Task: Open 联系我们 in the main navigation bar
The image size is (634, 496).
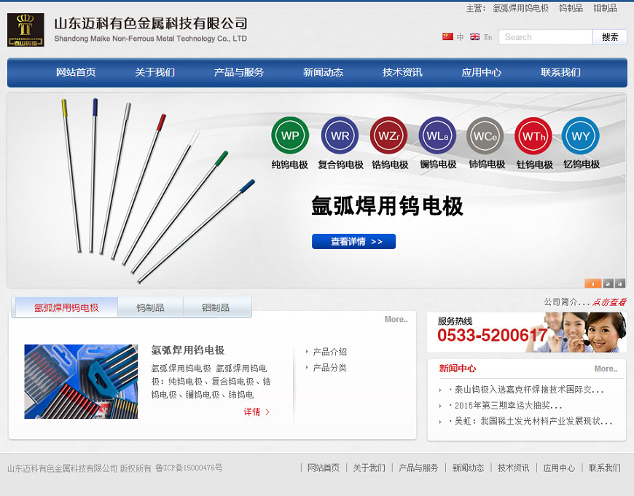Action: click(x=560, y=72)
